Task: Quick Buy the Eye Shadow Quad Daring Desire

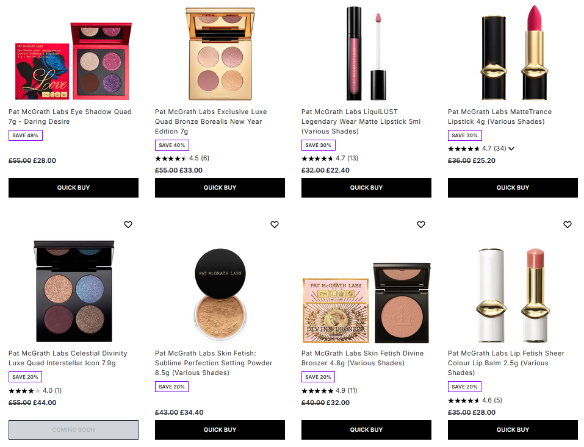Action: 73,188
